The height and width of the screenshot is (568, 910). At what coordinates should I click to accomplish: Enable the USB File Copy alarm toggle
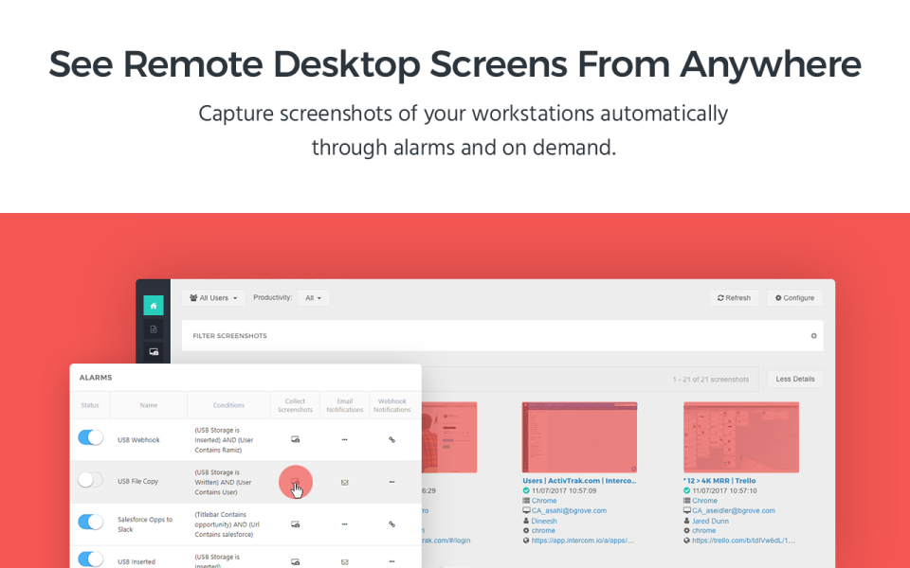[91, 480]
